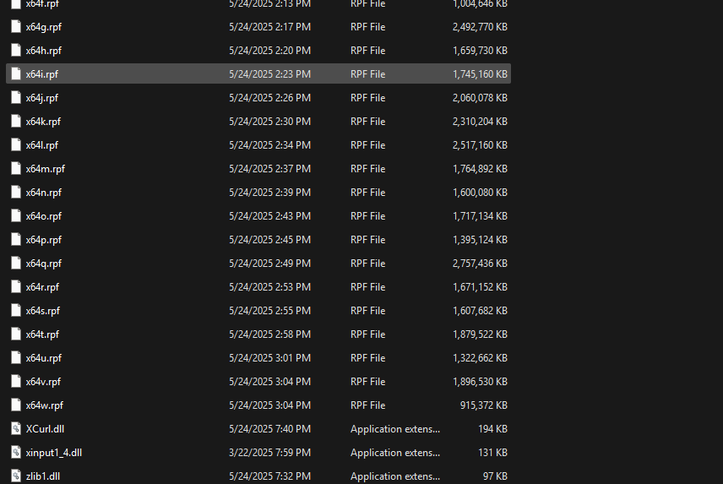Screen dimensions: 723x484
Task: Select the x64n.rpf file name
Action: point(43,193)
